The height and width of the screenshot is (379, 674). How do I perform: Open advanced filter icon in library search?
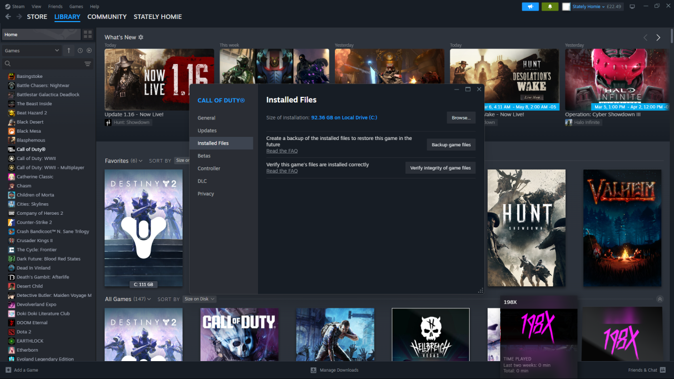88,64
